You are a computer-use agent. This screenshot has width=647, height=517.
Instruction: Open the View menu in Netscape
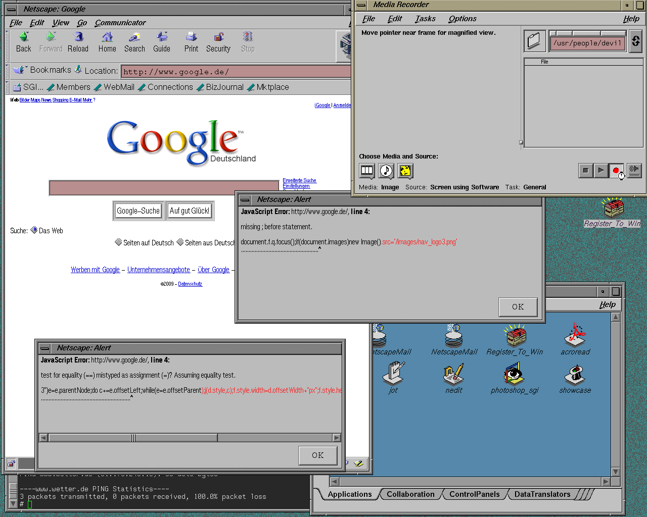click(x=61, y=23)
